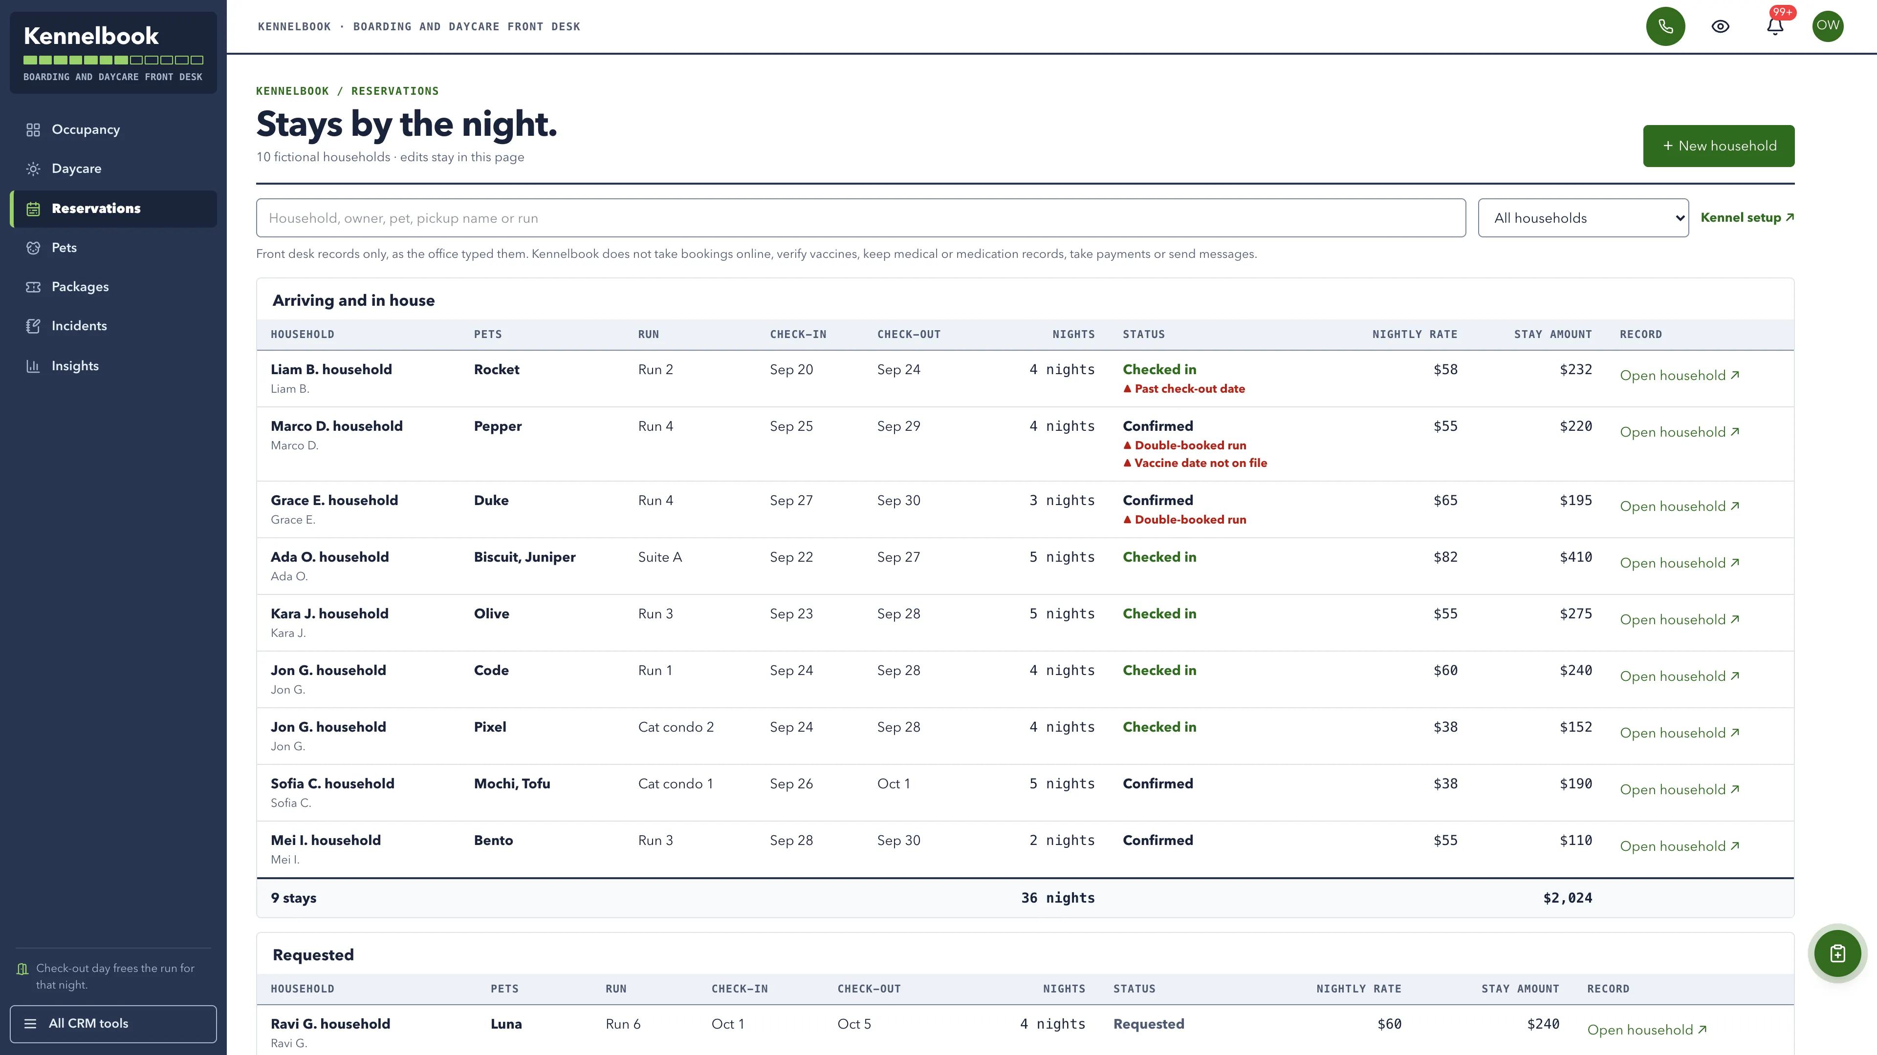Go to the Occupancy section
This screenshot has width=1877, height=1055.
pos(113,129)
